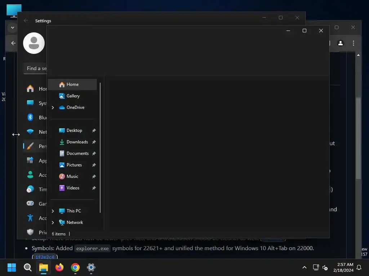Click the network status tray icon
Image resolution: width=369 pixels, height=276 pixels.
pyautogui.click(x=316, y=267)
